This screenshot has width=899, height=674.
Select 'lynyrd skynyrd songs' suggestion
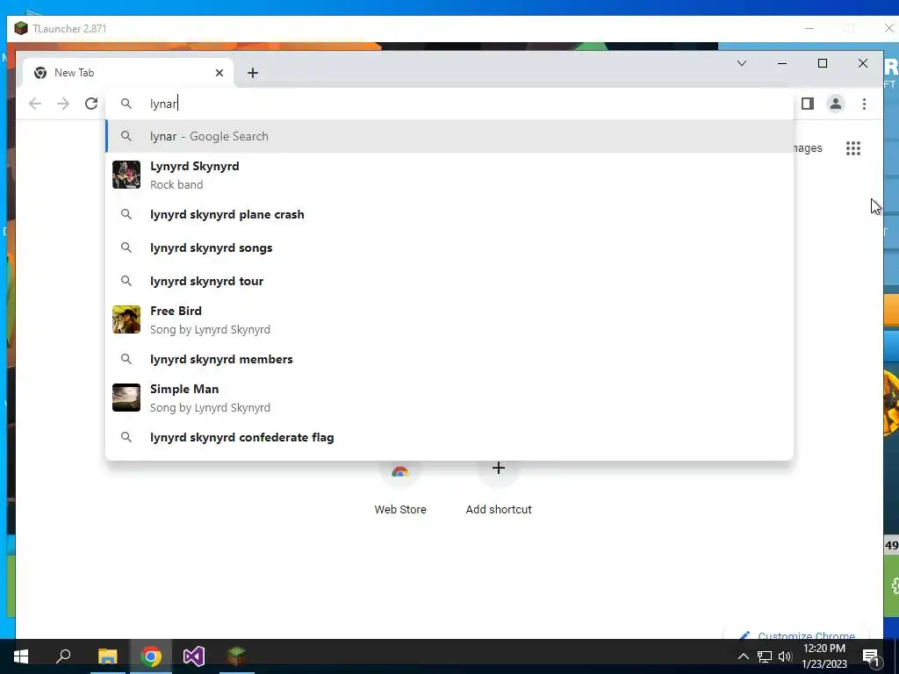pyautogui.click(x=449, y=247)
